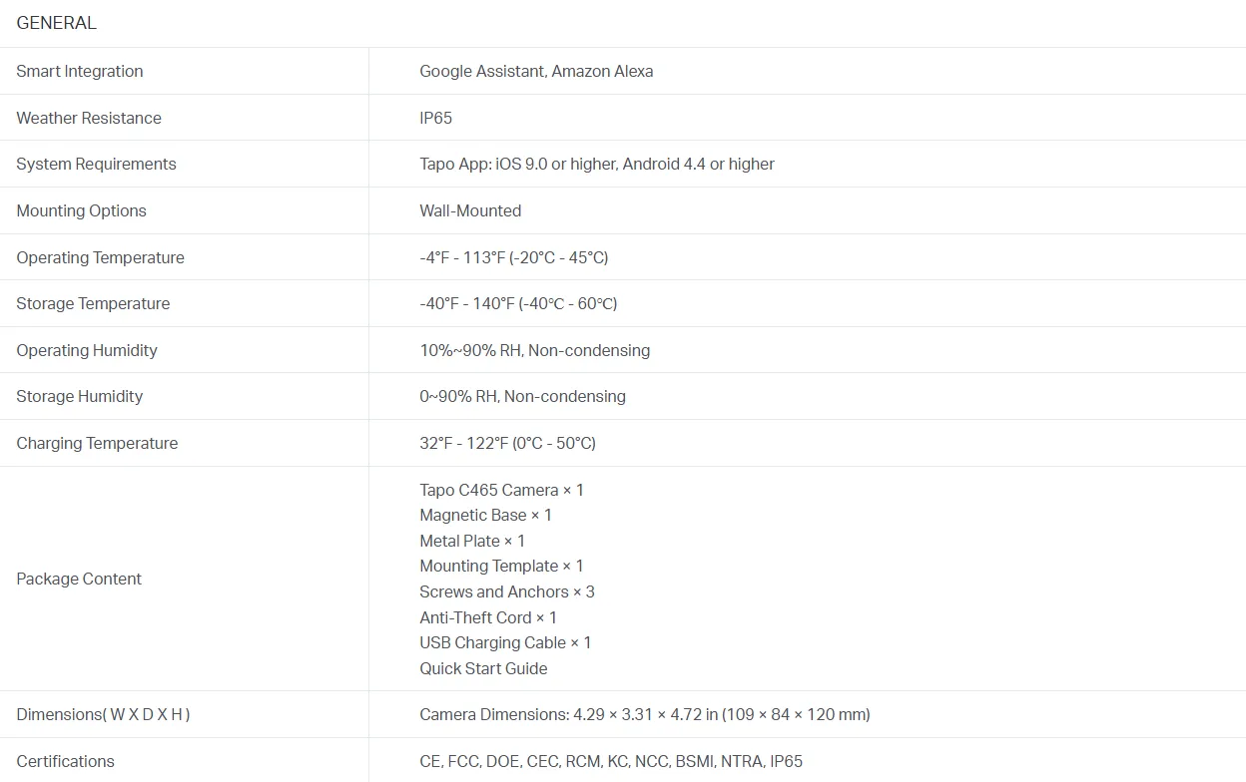Select the Wall-Mounted value

(x=470, y=210)
